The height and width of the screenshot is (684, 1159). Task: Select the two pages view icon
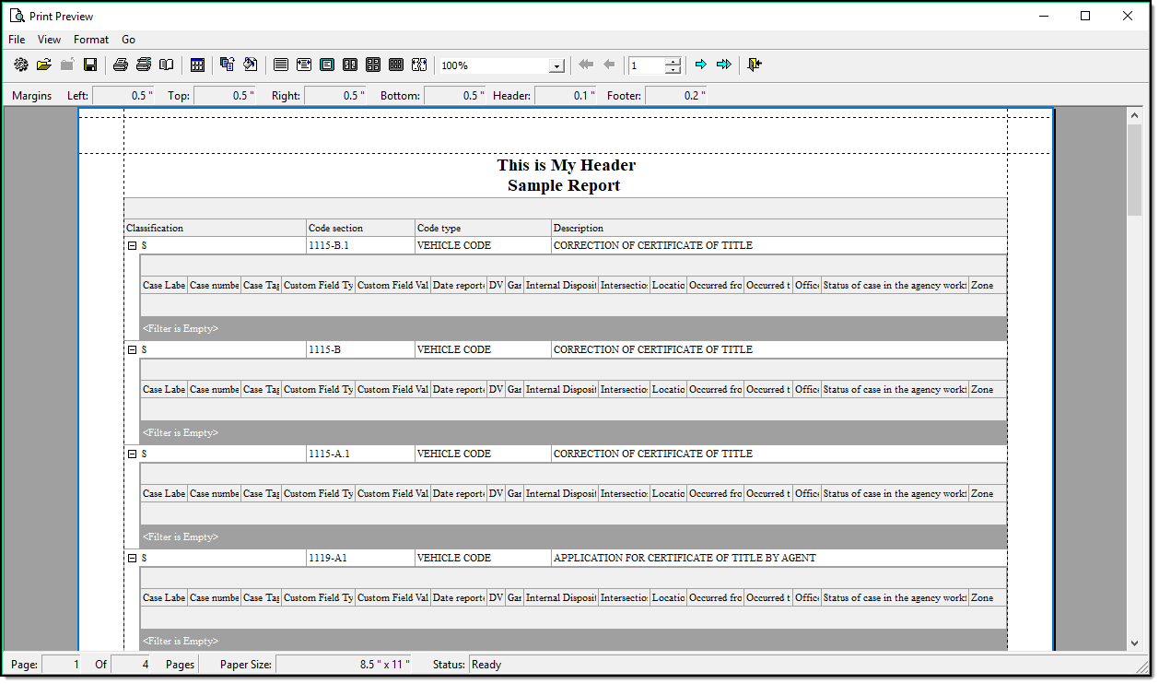(350, 65)
